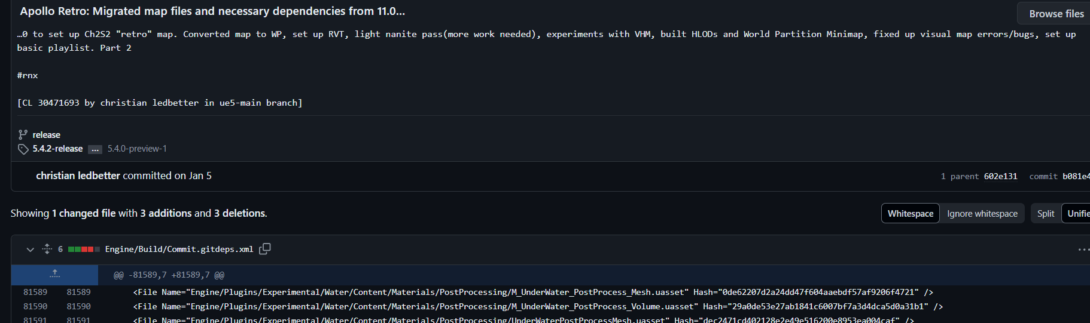Switch diff view to Unified
The height and width of the screenshot is (323, 1090).
click(x=1077, y=213)
